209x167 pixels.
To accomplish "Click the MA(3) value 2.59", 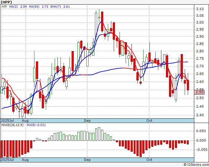I will pyautogui.click(x=23, y=7).
